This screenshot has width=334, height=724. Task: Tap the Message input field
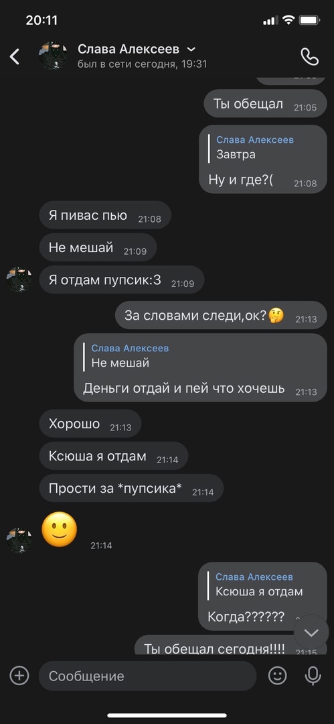tap(148, 676)
